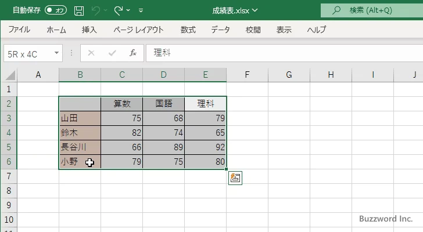Select the cell containing 長谷川

tap(80, 147)
